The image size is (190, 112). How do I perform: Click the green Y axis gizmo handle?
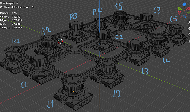(x=179, y=8)
